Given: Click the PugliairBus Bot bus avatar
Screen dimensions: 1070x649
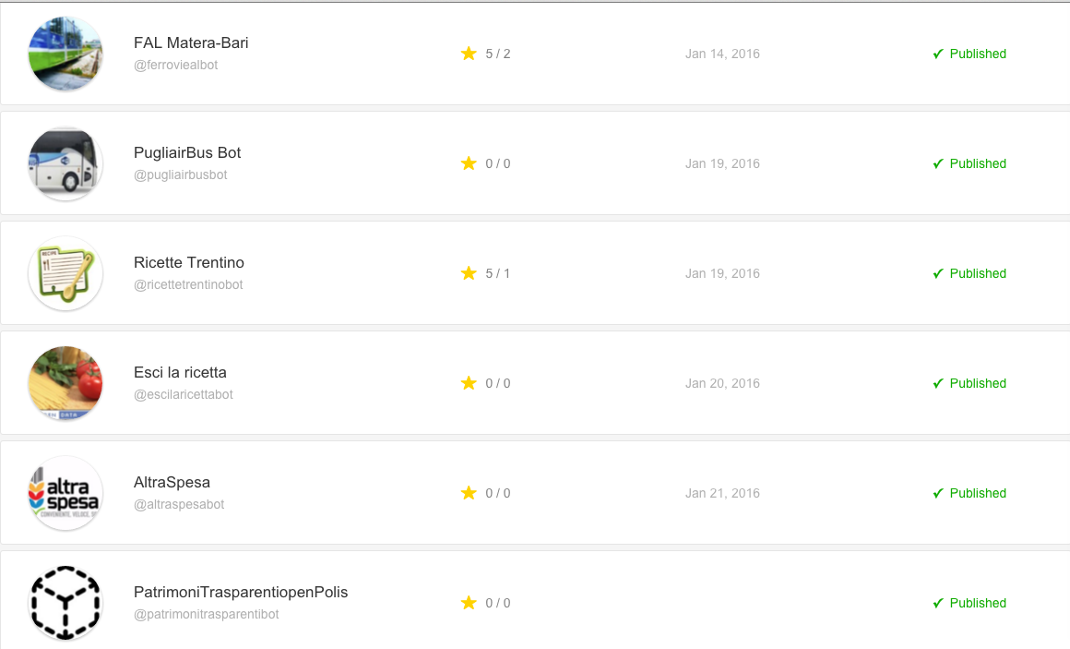Looking at the screenshot, I should (65, 164).
